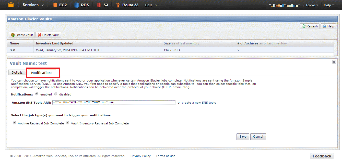Click the AWS console home cube icon

click(x=11, y=5)
